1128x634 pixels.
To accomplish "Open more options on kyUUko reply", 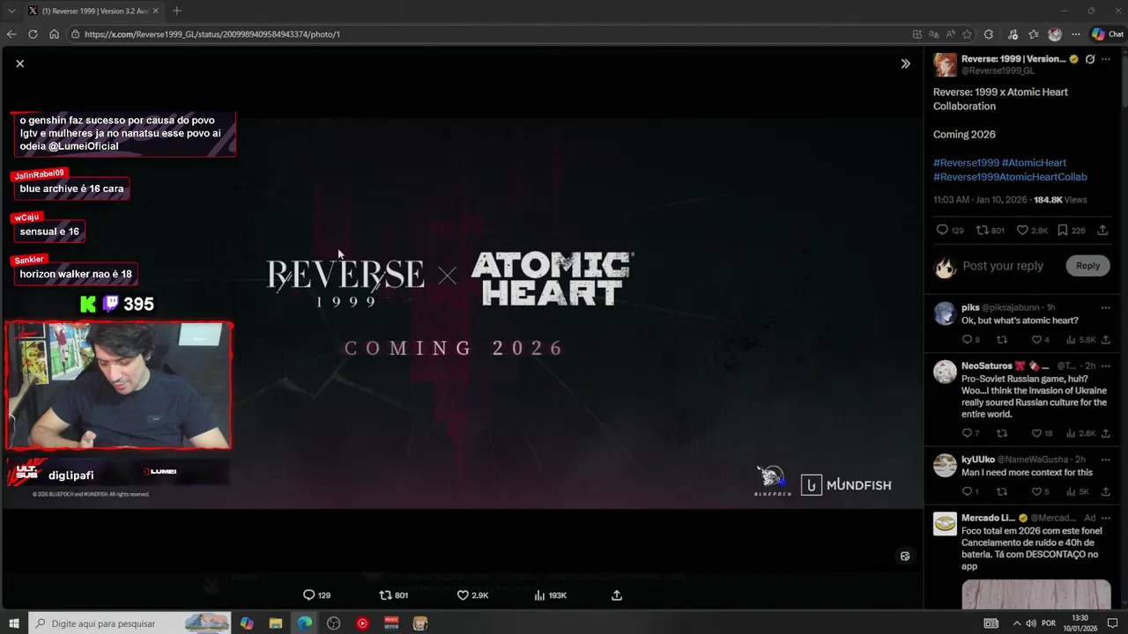I will coord(1105,460).
